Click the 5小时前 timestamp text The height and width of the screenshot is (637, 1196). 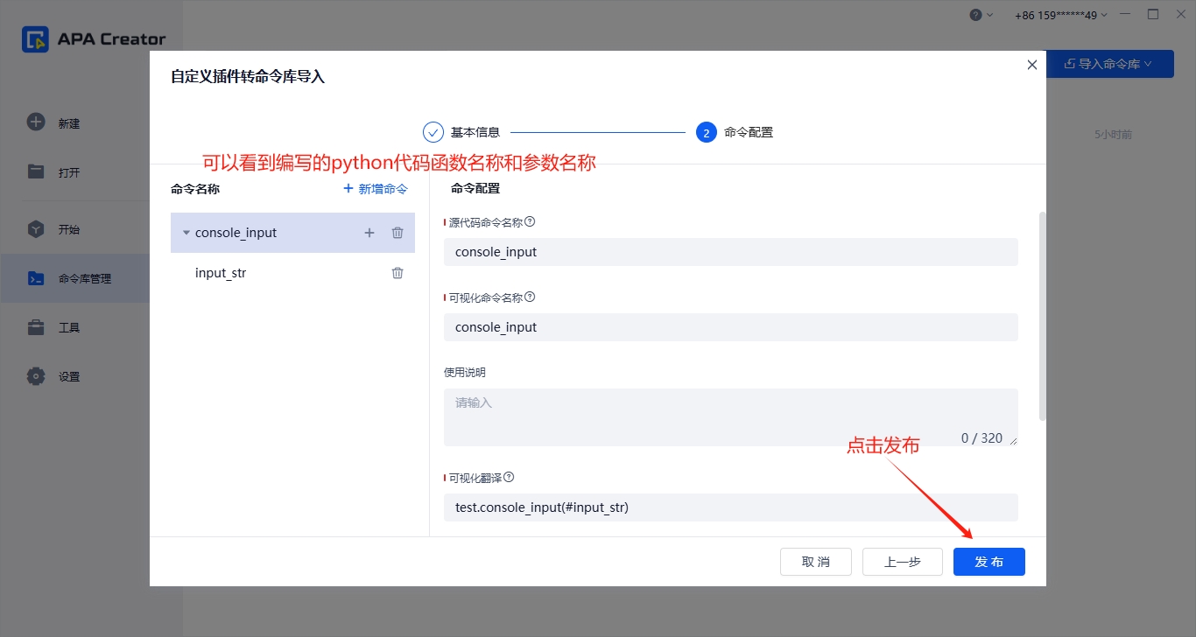[1113, 135]
